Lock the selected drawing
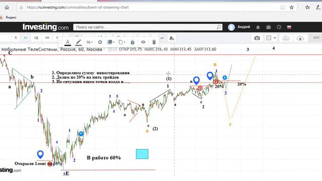322x181 pixels. [x=132, y=42]
